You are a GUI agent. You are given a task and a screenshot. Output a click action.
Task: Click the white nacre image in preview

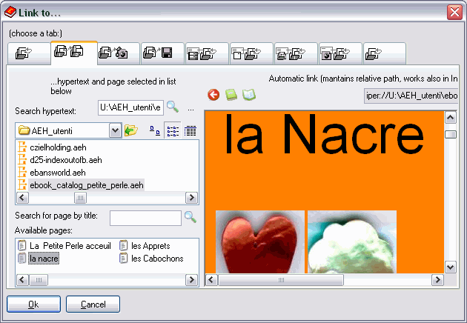pyautogui.click(x=352, y=242)
